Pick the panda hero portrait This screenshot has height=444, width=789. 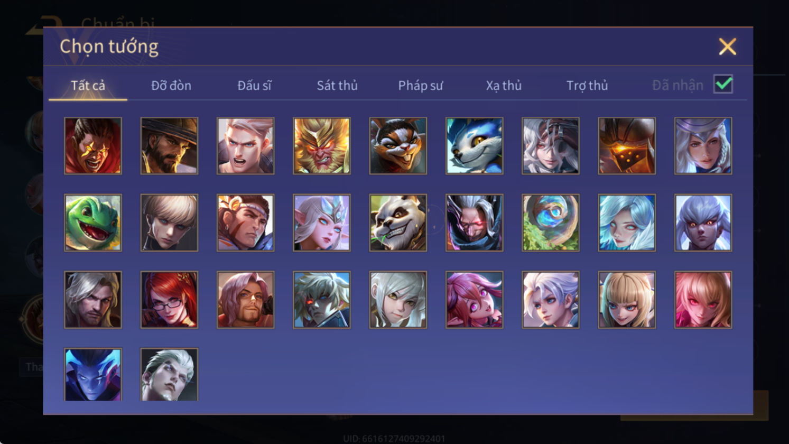coord(398,223)
